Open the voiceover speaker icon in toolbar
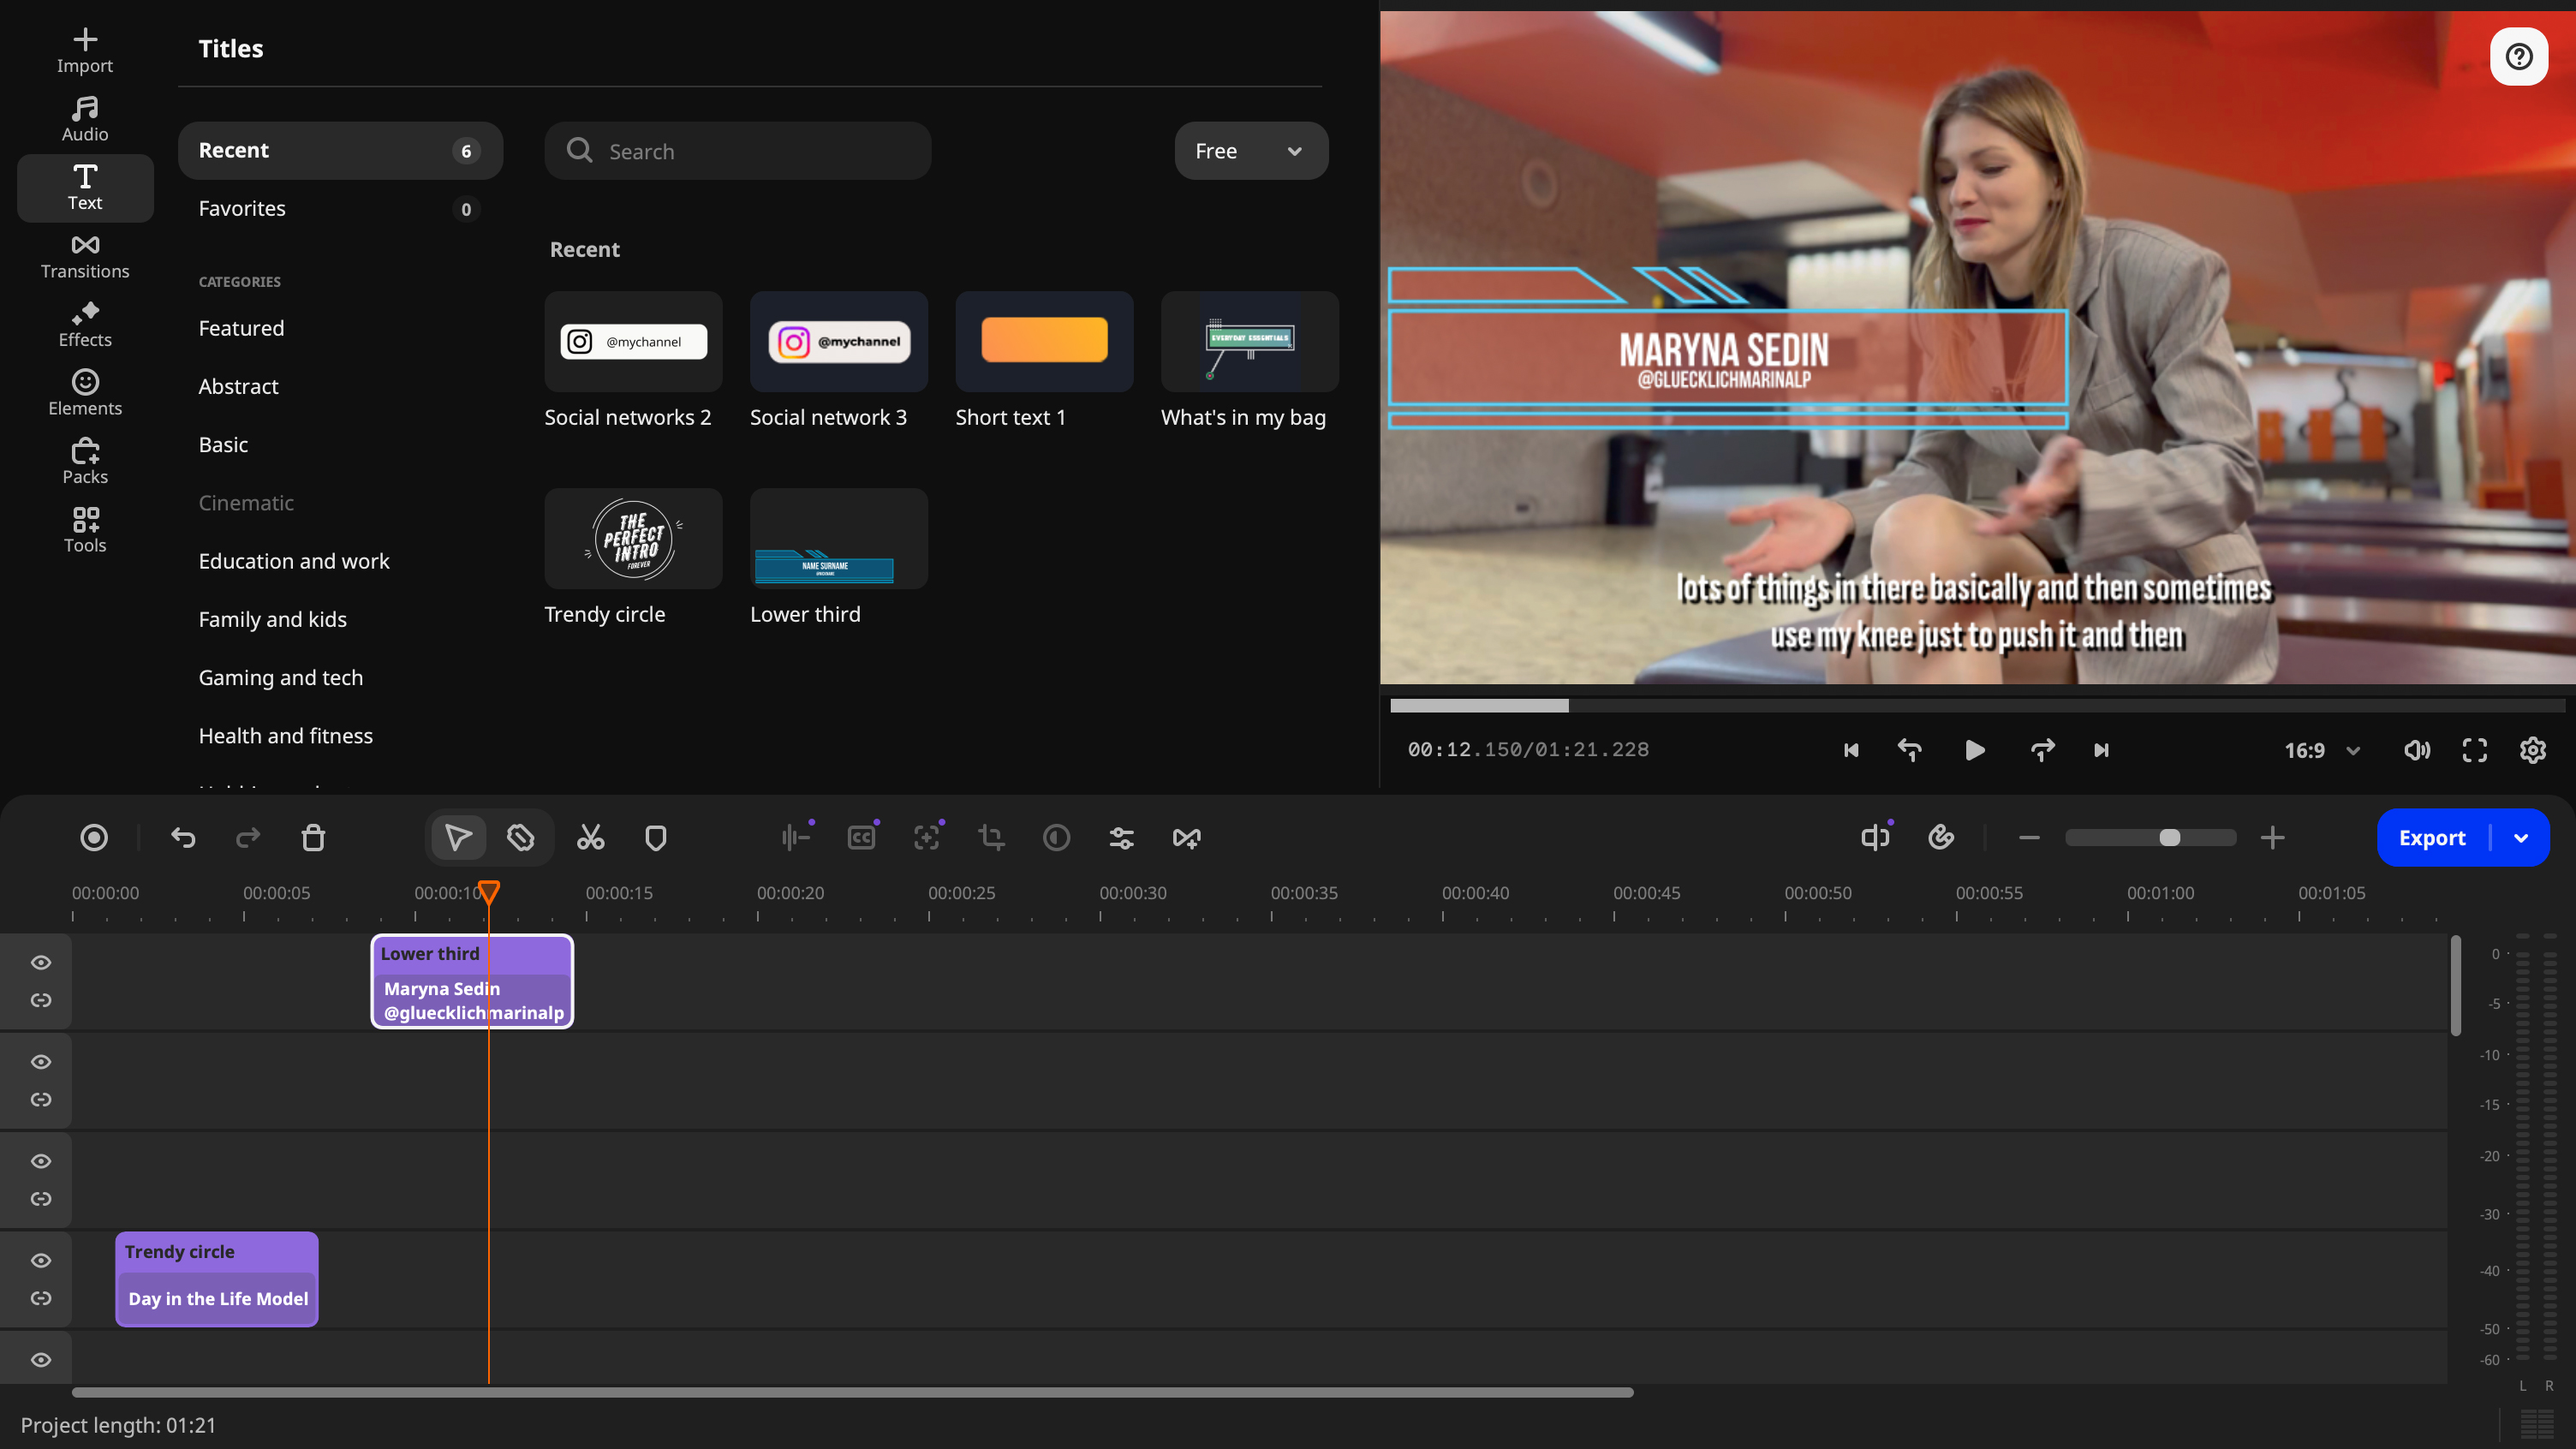This screenshot has width=2576, height=1449. (1875, 837)
